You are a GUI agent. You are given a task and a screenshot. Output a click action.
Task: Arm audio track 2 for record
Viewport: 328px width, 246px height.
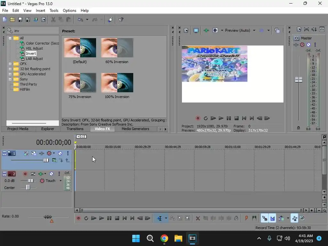pyautogui.click(x=25, y=174)
